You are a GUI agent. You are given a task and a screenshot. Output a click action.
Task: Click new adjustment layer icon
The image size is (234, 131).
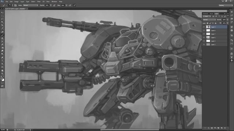pos(215,128)
